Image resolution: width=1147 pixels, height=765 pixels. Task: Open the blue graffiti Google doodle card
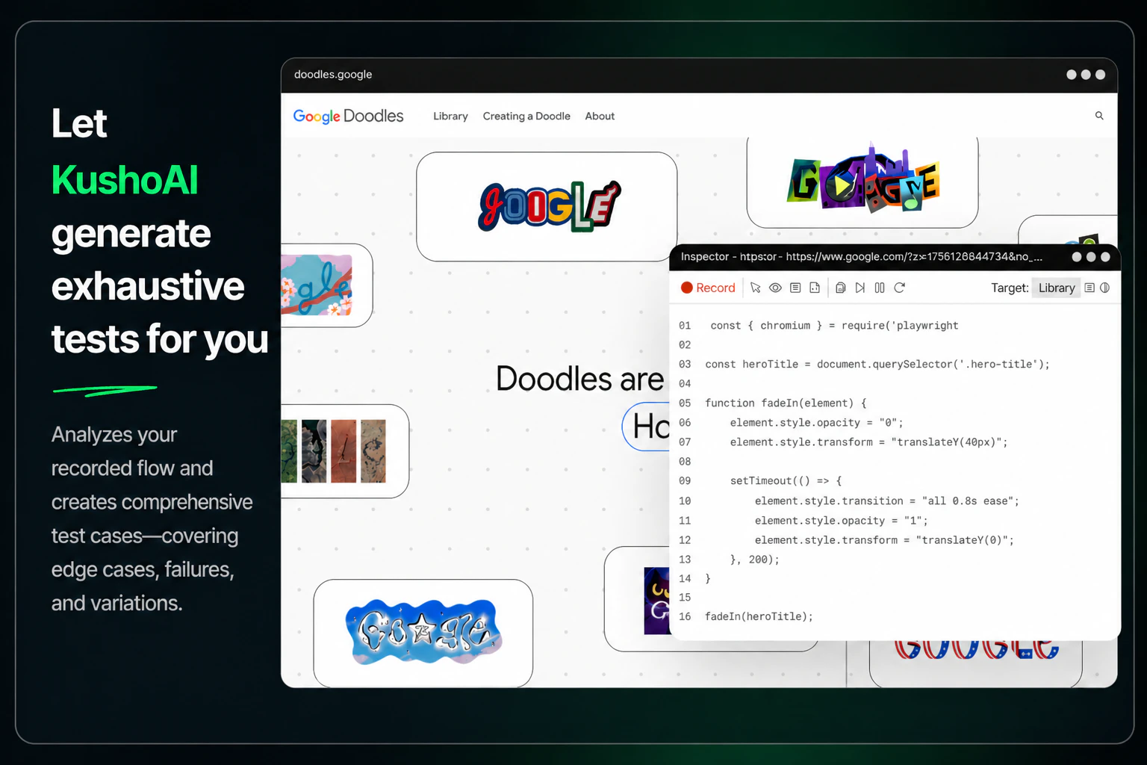[x=423, y=633]
